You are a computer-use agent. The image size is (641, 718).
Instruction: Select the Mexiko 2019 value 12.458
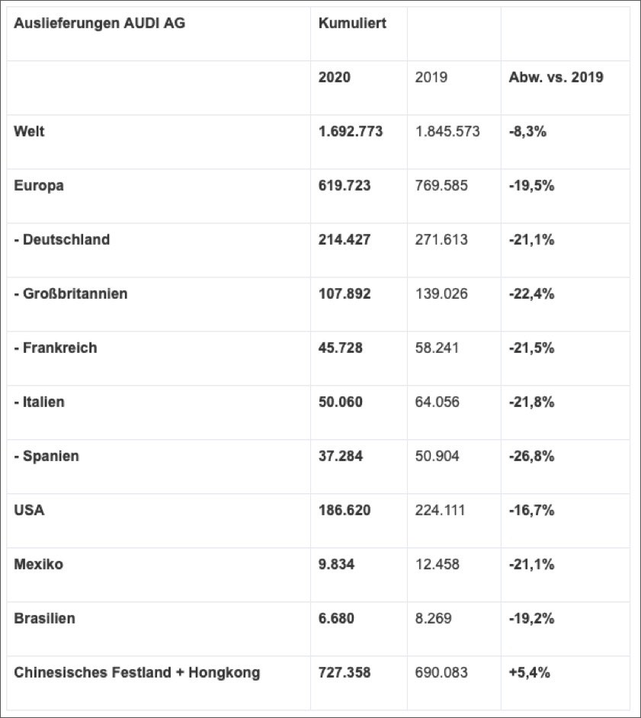coord(437,564)
